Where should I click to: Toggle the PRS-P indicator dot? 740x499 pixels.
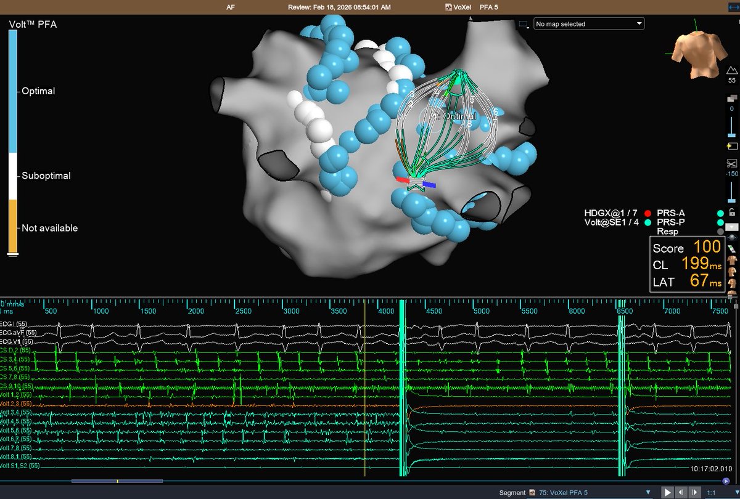[x=719, y=222]
